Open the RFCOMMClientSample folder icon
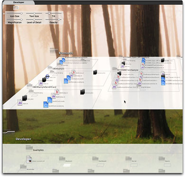The height and width of the screenshot is (177, 185). tap(115, 69)
